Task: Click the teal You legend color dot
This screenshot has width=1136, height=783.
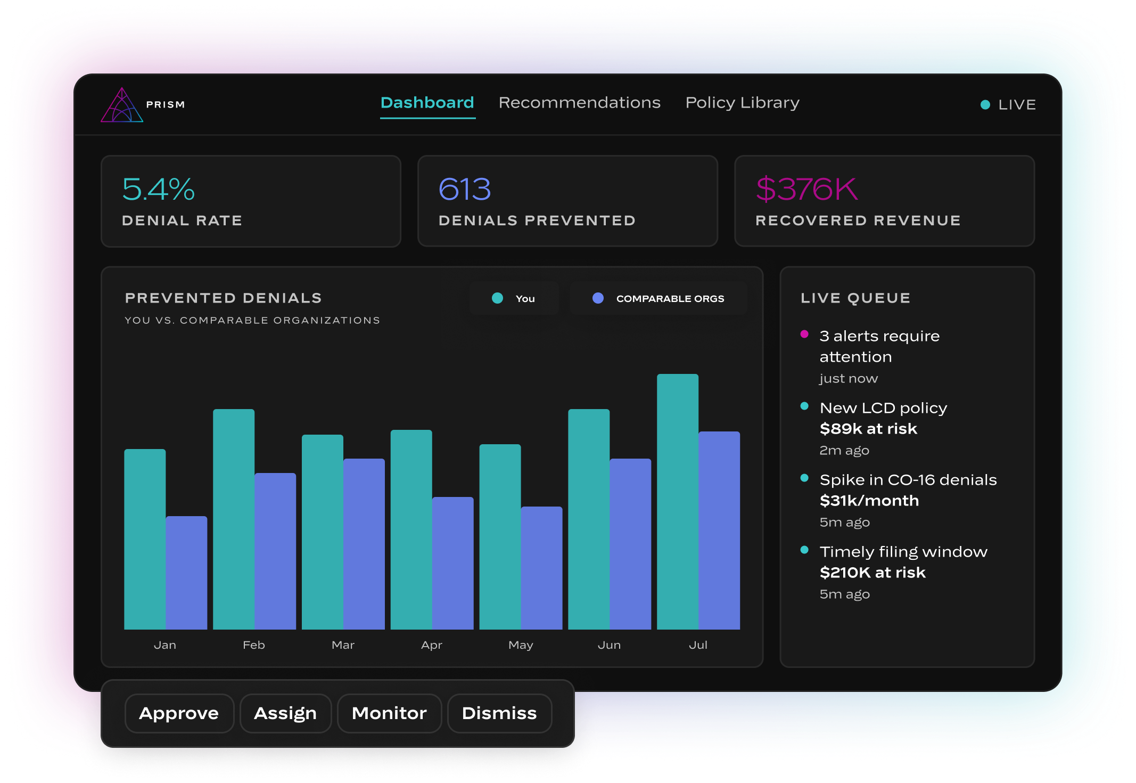Action: (497, 298)
